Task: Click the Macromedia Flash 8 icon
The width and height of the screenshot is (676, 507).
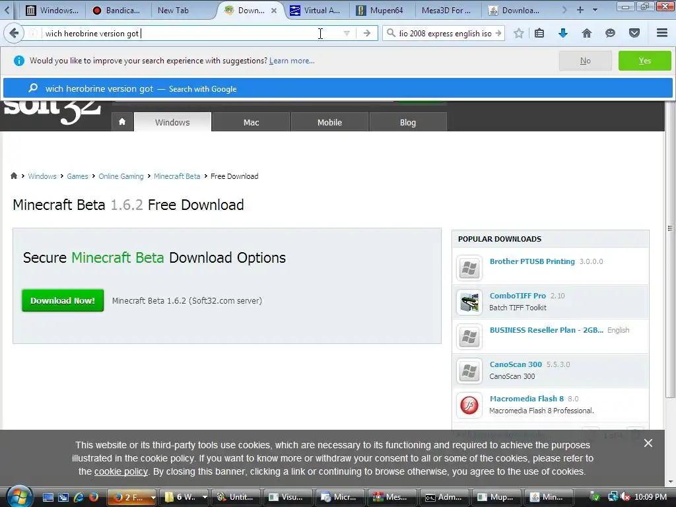Action: [469, 405]
